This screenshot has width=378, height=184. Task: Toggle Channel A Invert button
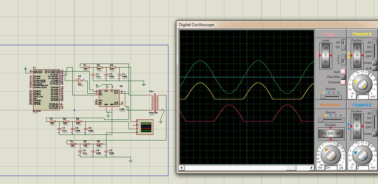coord(375,63)
